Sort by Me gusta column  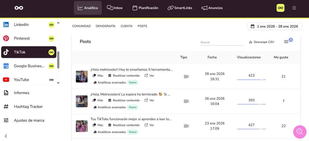pyautogui.click(x=281, y=57)
